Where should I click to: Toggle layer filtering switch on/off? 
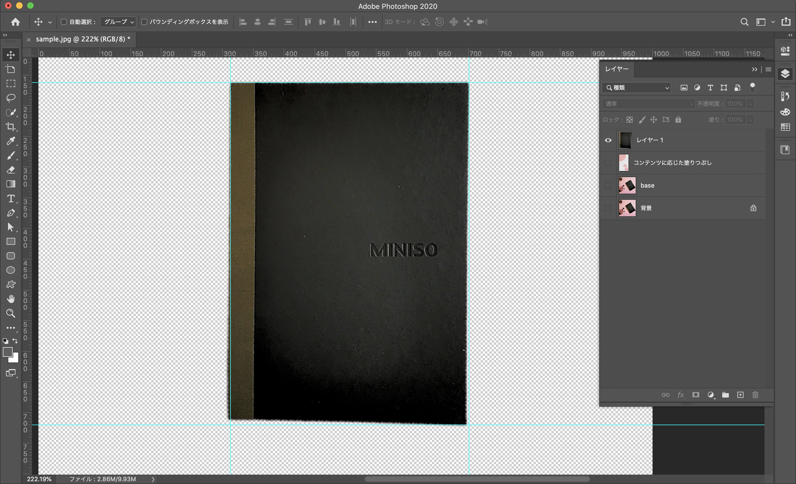(x=752, y=87)
